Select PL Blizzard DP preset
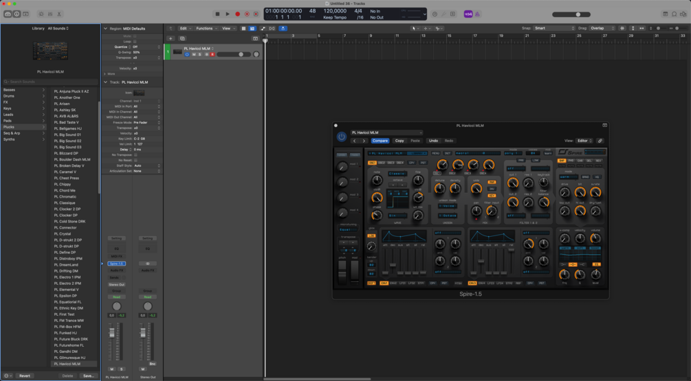This screenshot has height=381, width=691. point(66,154)
